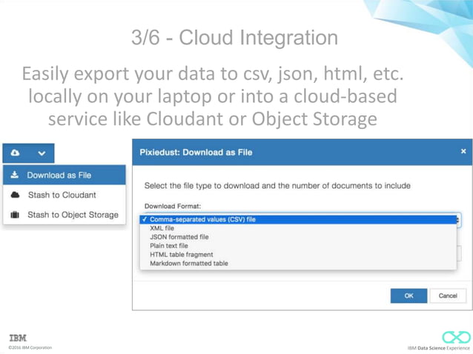Select Markdown formatted table option
Viewport: 473px width, 354px height.
tap(189, 264)
